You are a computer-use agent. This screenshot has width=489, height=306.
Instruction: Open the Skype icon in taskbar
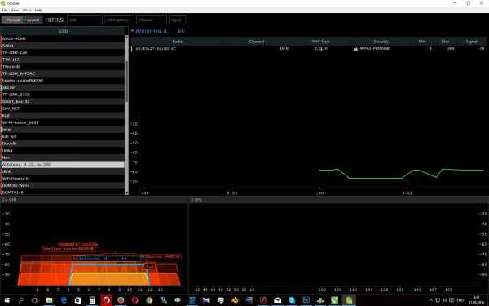[x=292, y=300]
